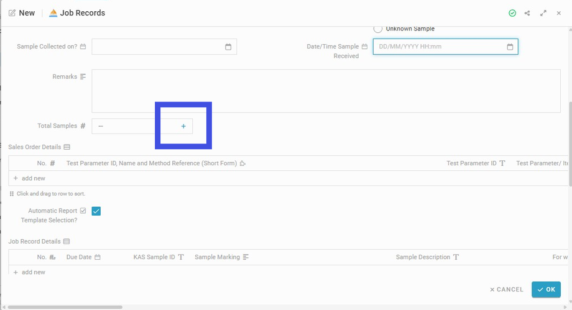Toggle Automatic Report Template Selection checkbox
The image size is (572, 310).
click(96, 211)
